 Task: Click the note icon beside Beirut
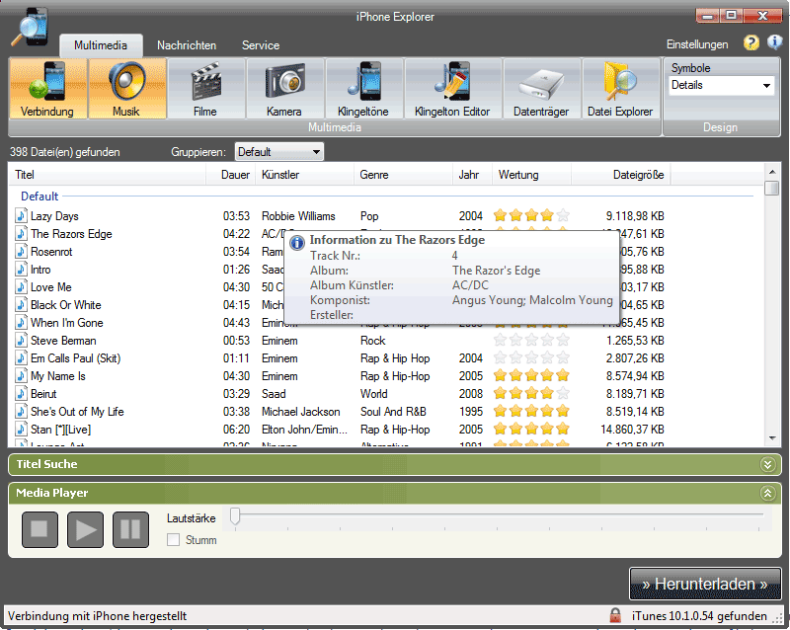(x=21, y=394)
